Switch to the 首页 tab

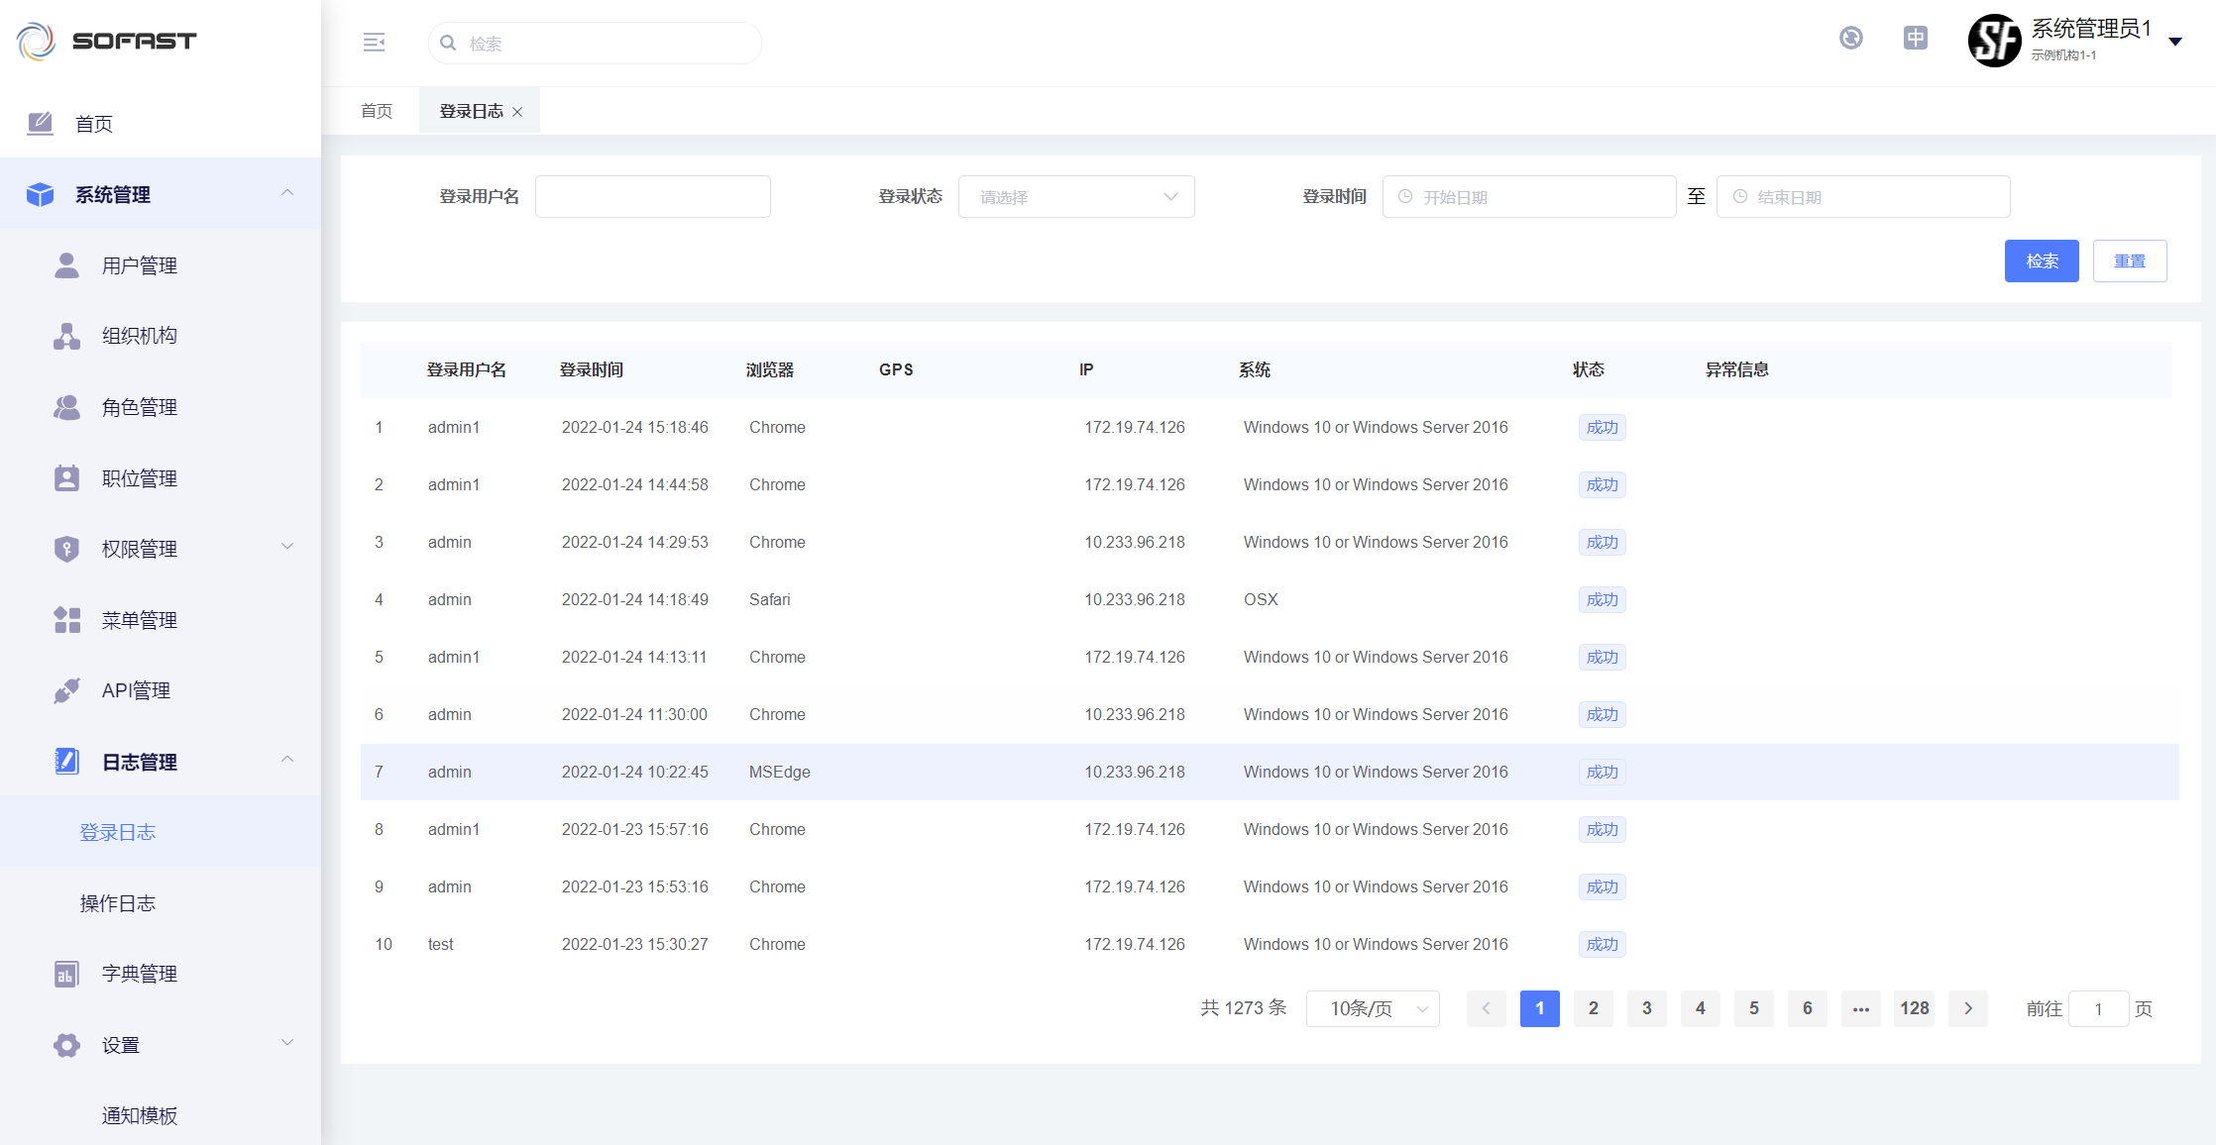(377, 111)
